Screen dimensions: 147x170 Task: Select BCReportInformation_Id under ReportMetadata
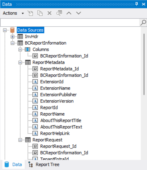64,75
